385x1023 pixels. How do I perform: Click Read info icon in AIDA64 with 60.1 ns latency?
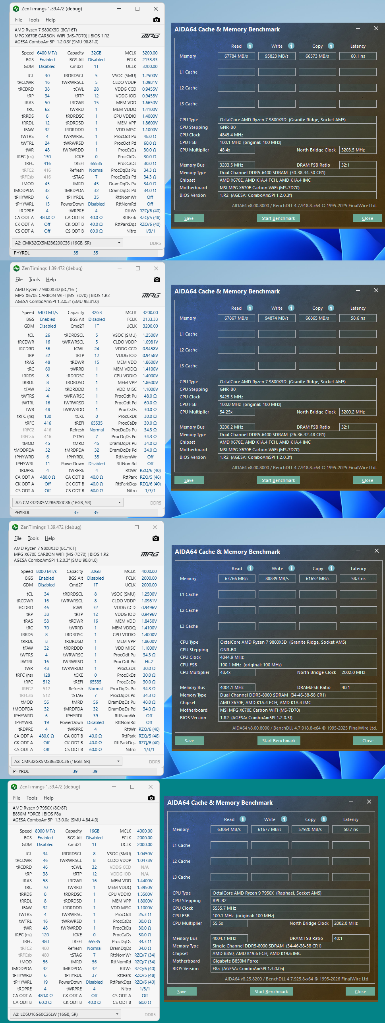click(x=250, y=46)
